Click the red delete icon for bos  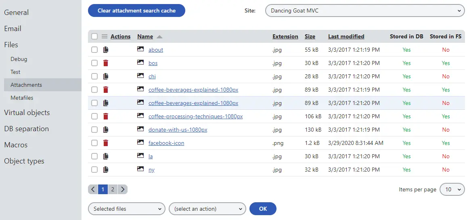106,63
